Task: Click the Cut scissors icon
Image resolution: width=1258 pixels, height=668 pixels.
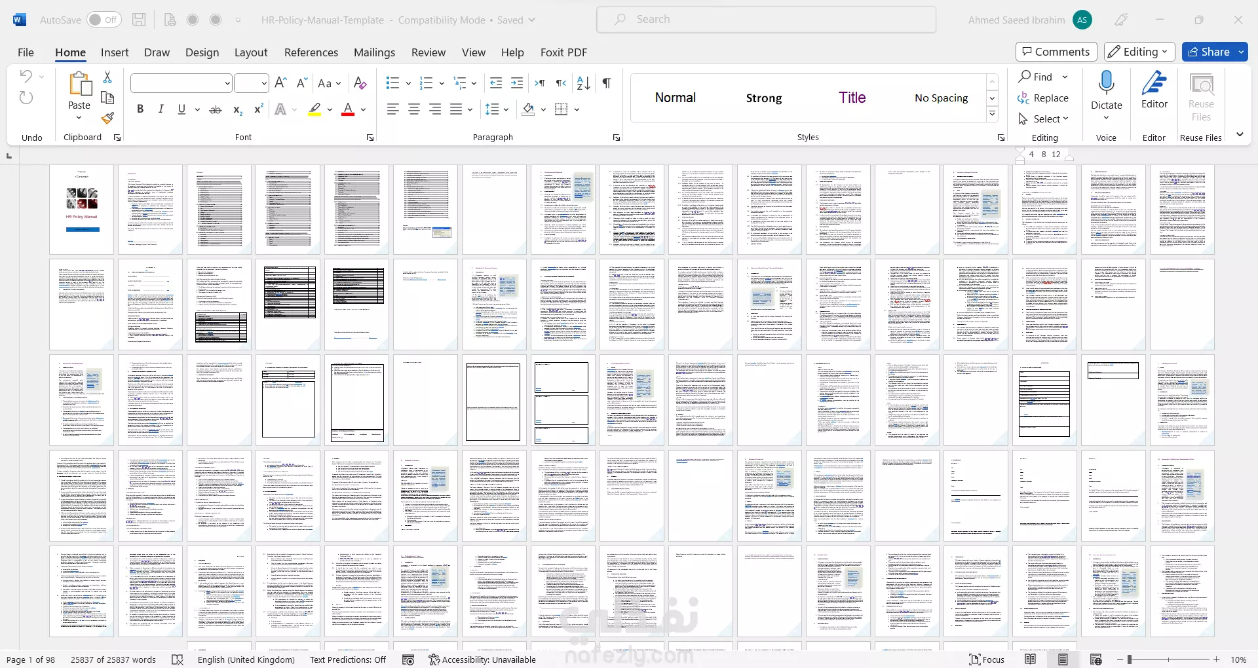Action: [x=108, y=77]
